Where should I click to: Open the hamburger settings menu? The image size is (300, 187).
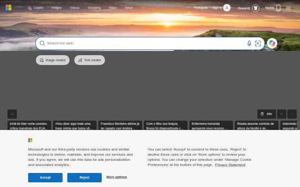[x=288, y=8]
